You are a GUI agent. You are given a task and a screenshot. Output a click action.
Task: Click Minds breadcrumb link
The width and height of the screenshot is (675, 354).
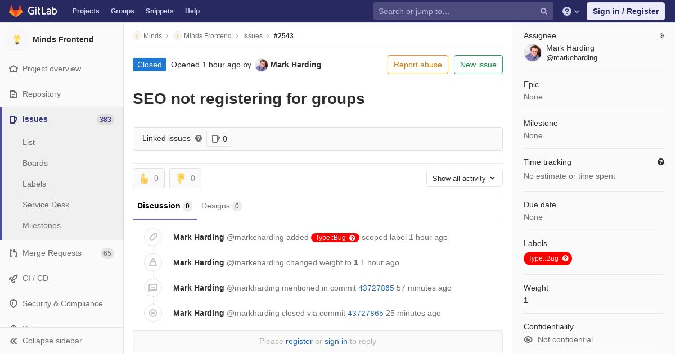click(x=152, y=36)
